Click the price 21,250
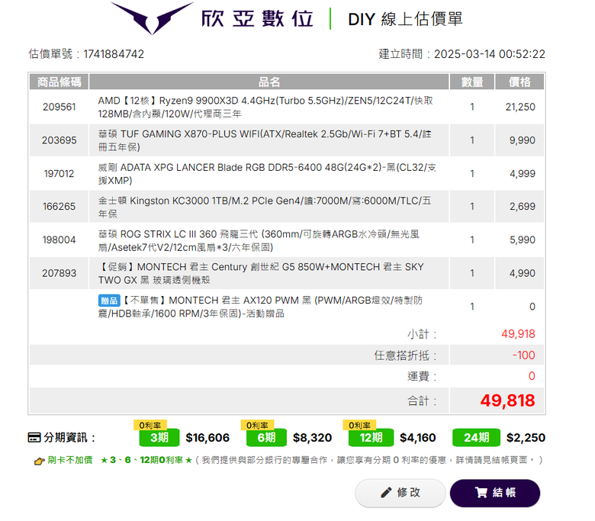The height and width of the screenshot is (521, 595). (x=520, y=107)
